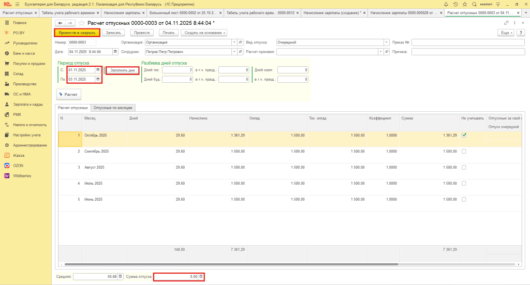The height and width of the screenshot is (285, 530).
Task: Expand the Сотрудник dropdown arrow
Action: pyautogui.click(x=234, y=52)
